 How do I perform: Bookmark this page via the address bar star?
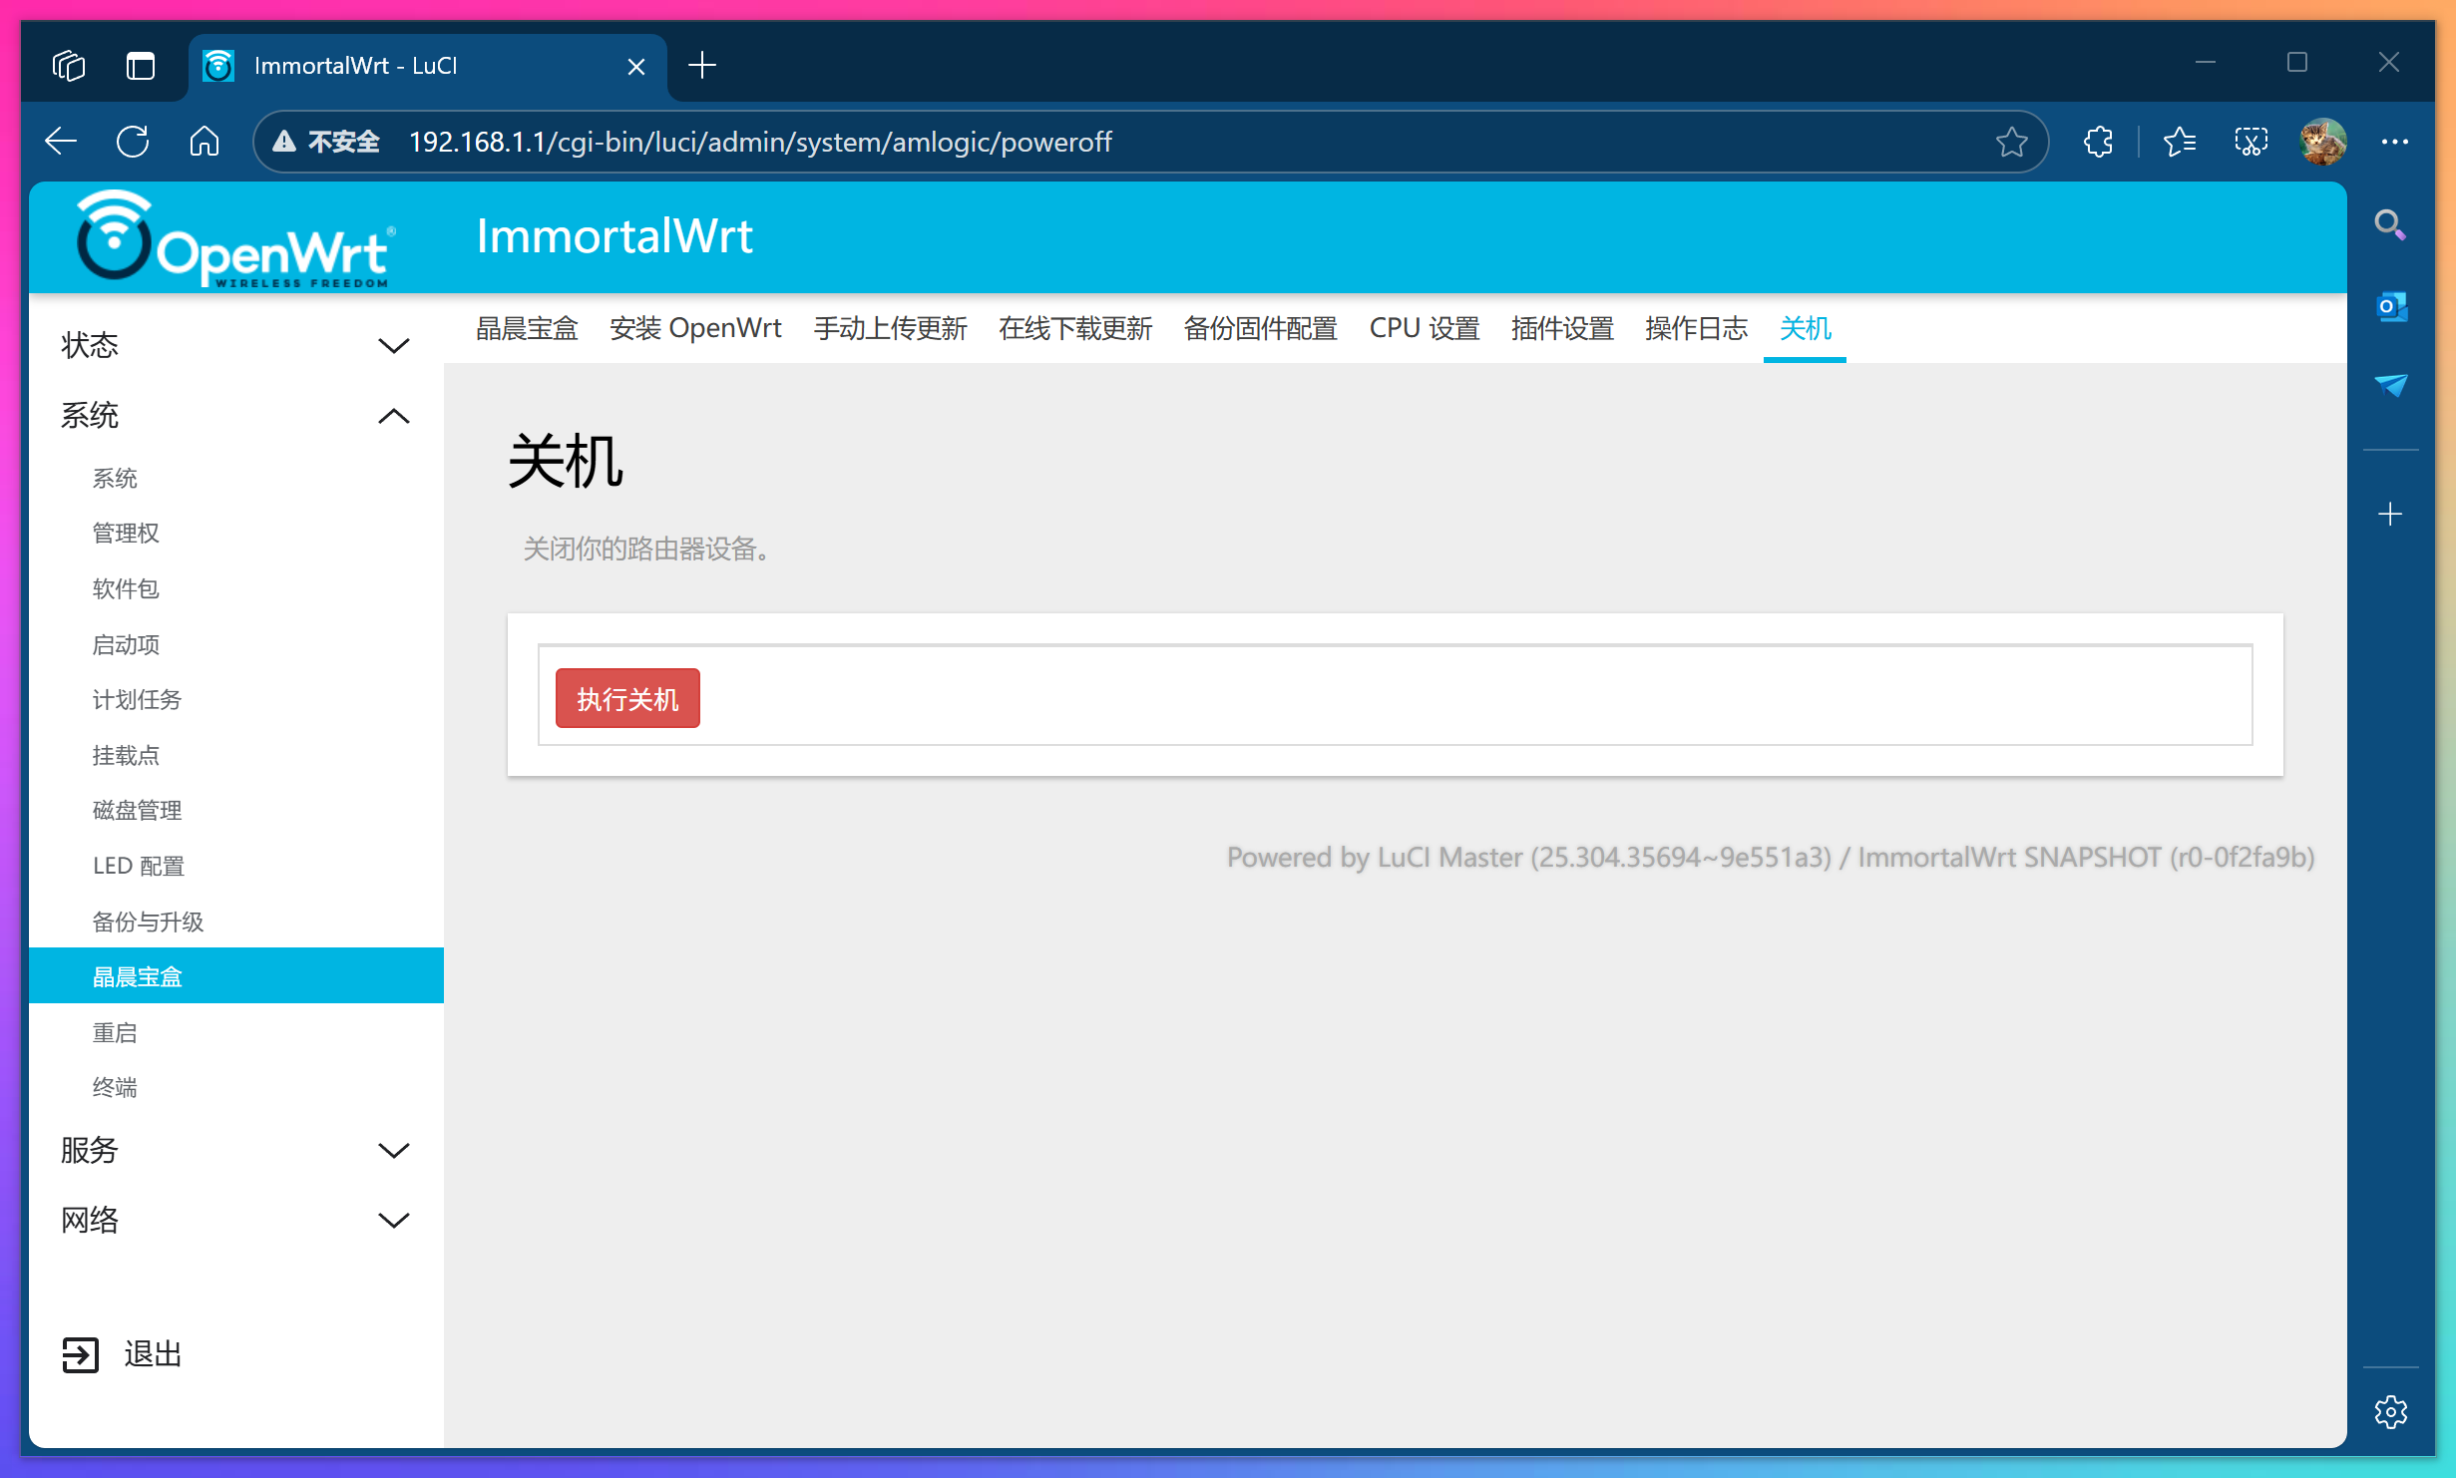click(x=2013, y=142)
